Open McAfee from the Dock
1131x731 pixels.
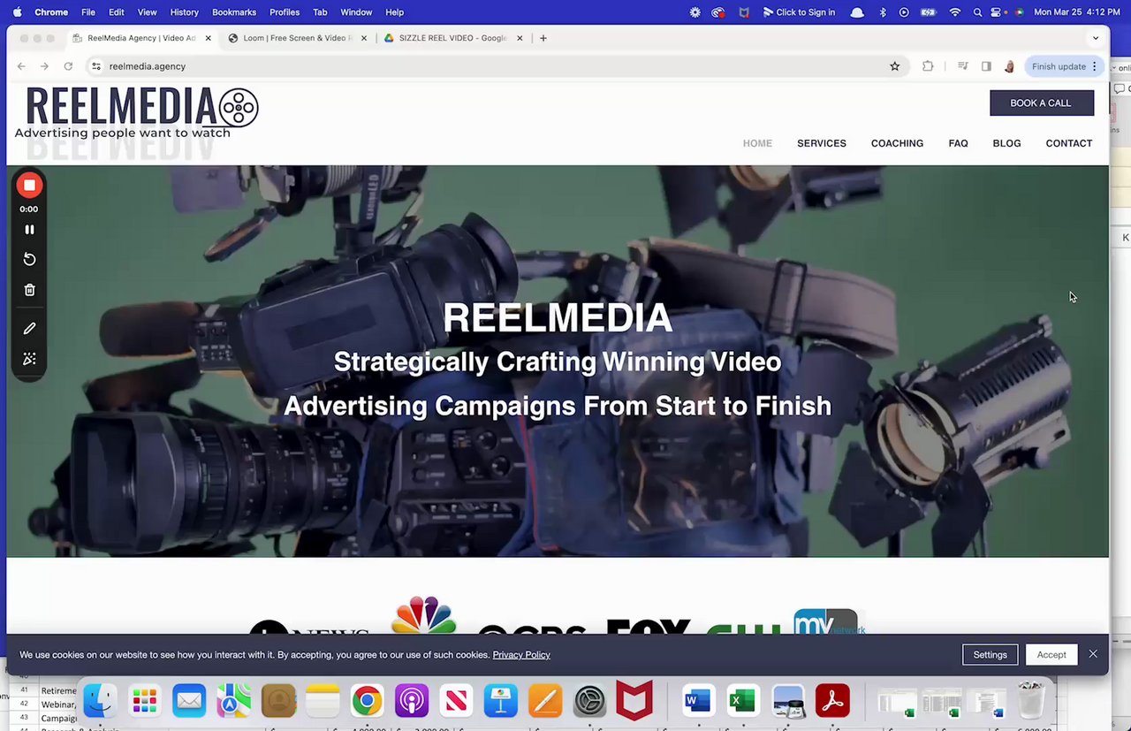(634, 702)
